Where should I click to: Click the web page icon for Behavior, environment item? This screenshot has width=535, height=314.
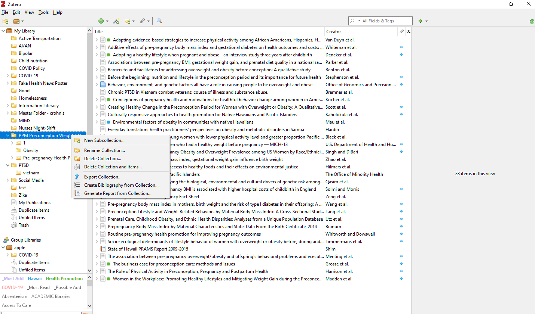pyautogui.click(x=103, y=85)
